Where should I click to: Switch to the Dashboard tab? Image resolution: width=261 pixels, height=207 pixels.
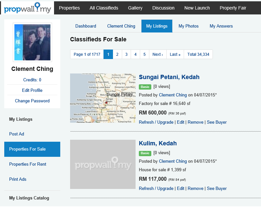pos(86,26)
